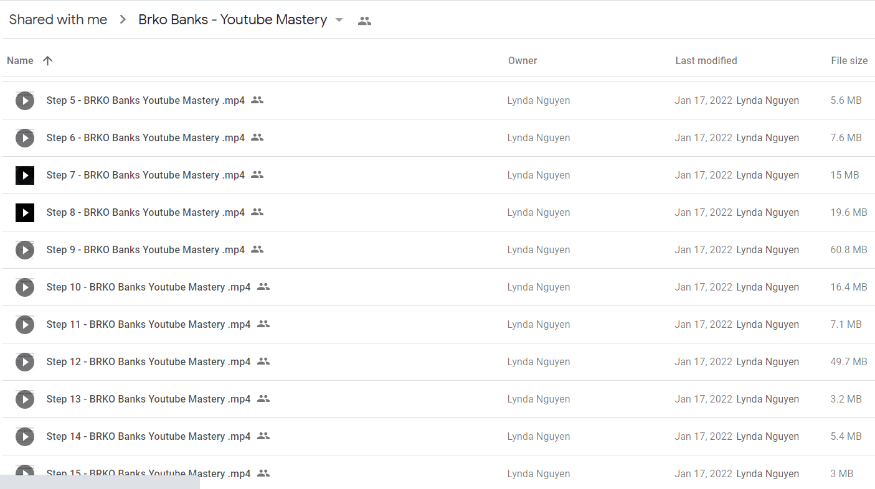Image resolution: width=875 pixels, height=489 pixels.
Task: Click the 3 MB file size value
Action: pos(842,473)
